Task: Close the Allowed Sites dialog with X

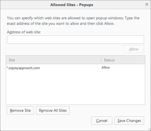Action: pos(147,4)
